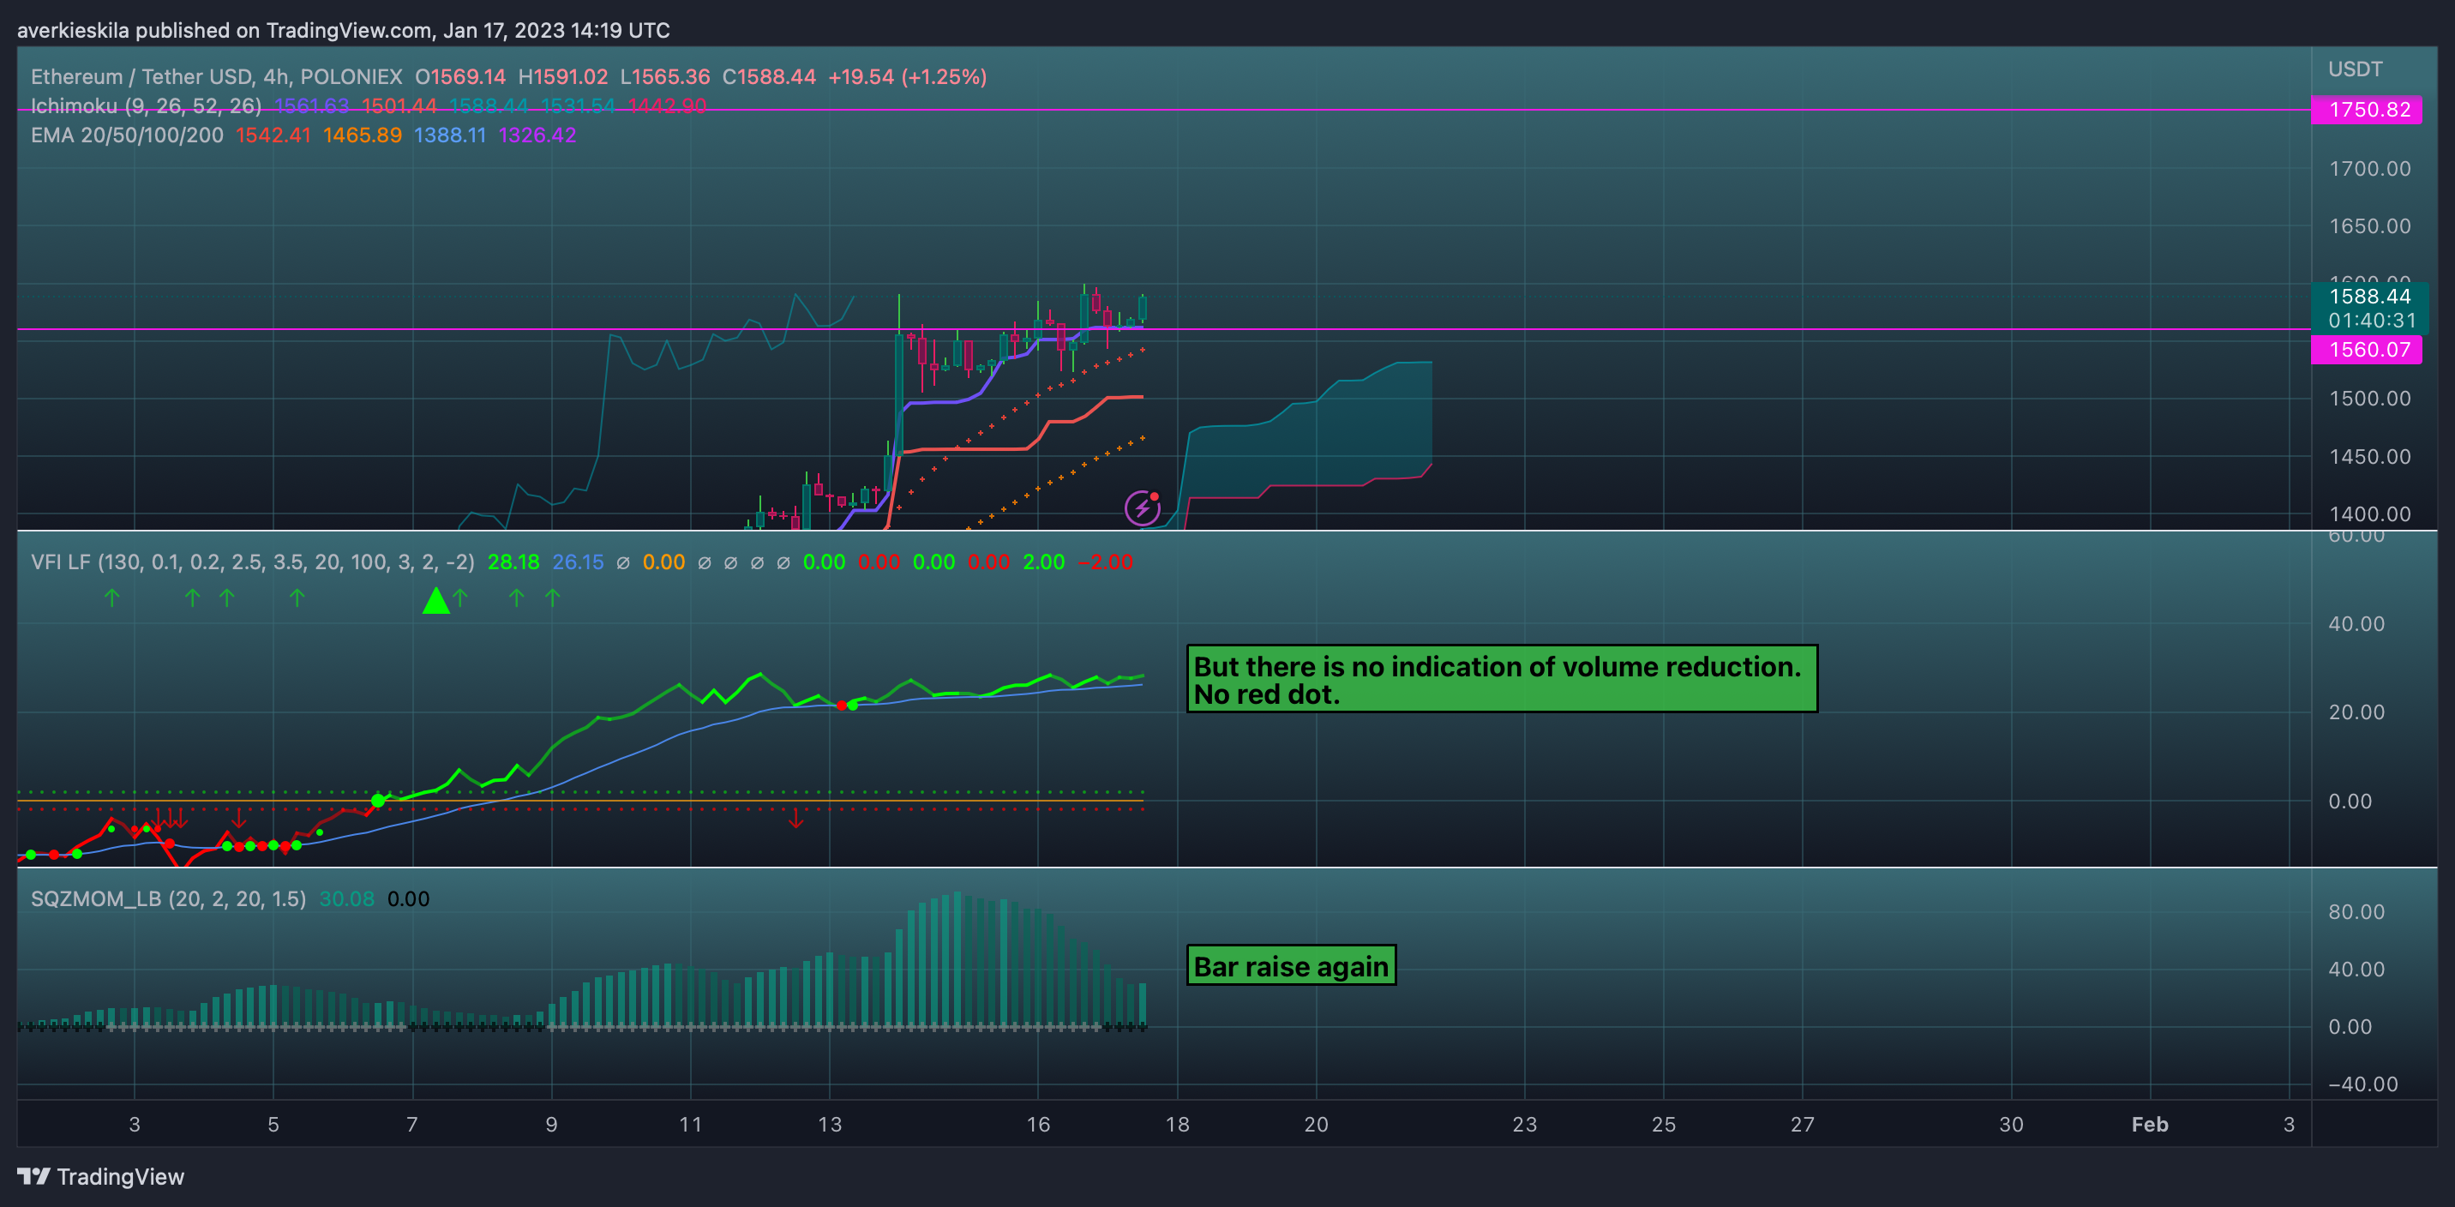Click the VFI value 28.18

click(x=513, y=562)
